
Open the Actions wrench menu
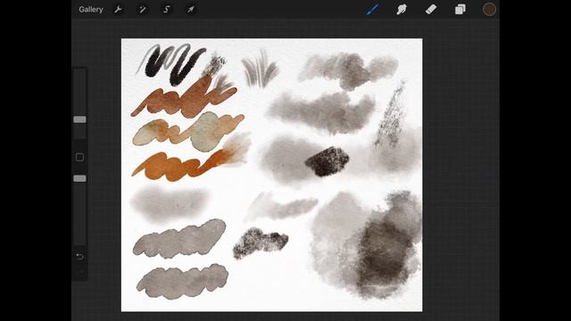(x=118, y=10)
